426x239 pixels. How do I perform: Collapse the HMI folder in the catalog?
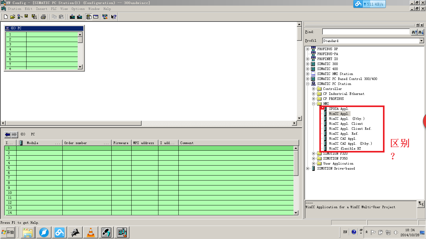(x=314, y=104)
